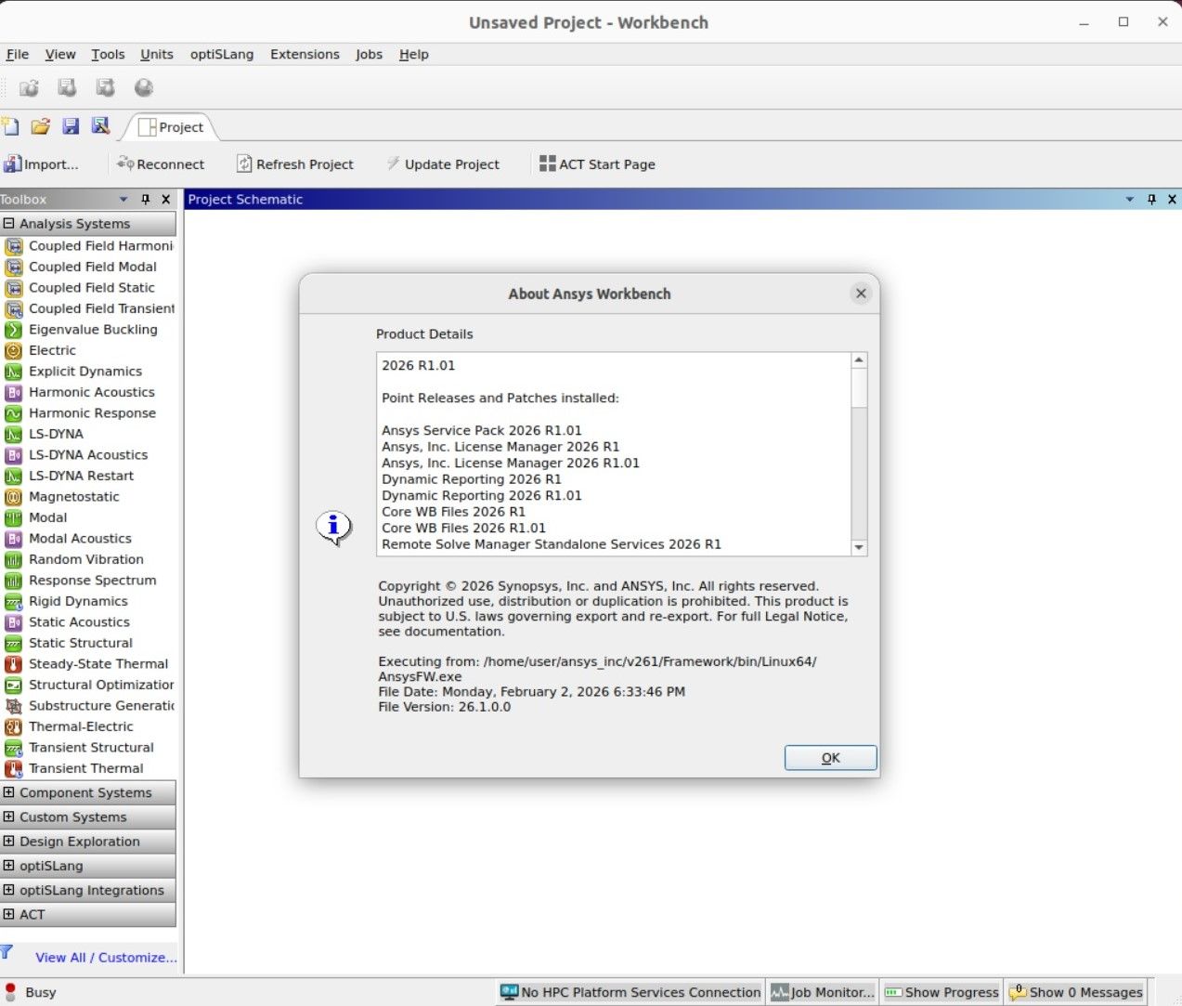Screen dimensions: 1182x1006
Task: Select Rigid Dynamics system icon
Action: [14, 601]
